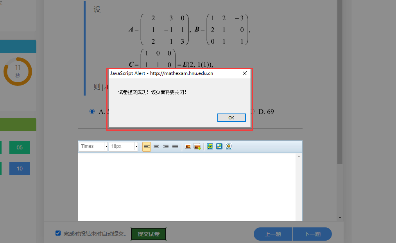Align text right in the editor toolbar
396x243 pixels.
pos(166,146)
